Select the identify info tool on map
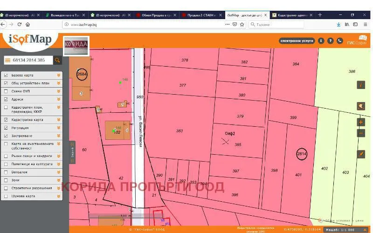This screenshot has width=373, height=233. tap(361, 85)
